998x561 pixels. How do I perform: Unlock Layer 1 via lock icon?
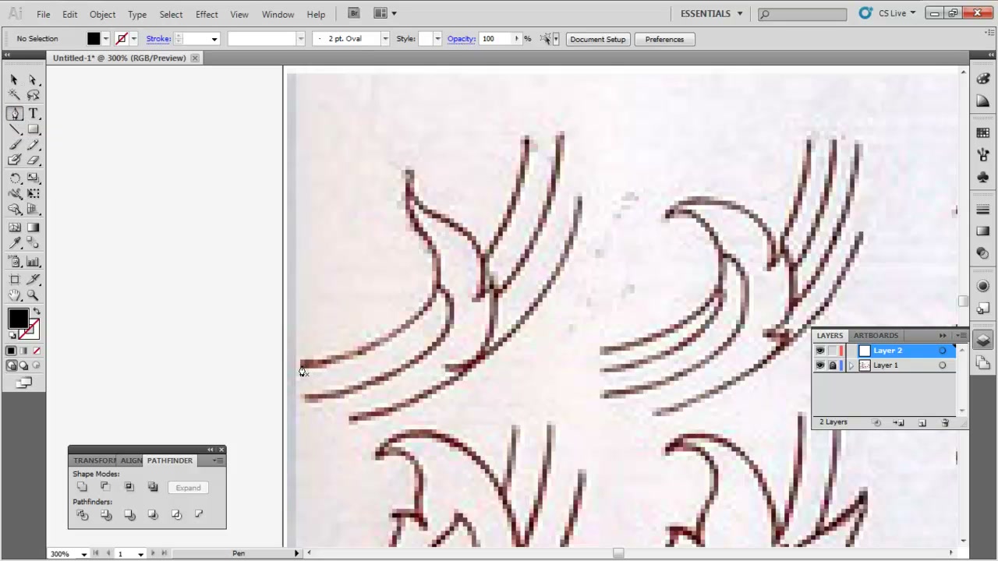coord(832,365)
